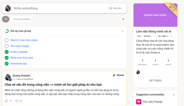Screen dimensions: 184x106
Task: Open the post filter settings icon
Action: pyautogui.click(x=123, y=19)
